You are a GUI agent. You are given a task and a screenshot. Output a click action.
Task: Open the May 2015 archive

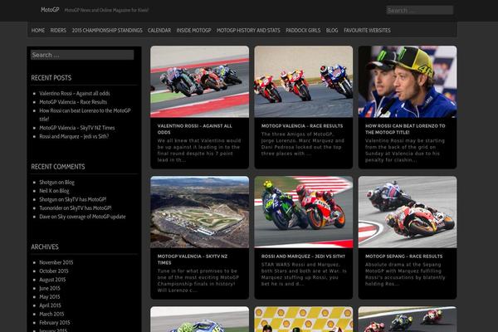pos(50,297)
